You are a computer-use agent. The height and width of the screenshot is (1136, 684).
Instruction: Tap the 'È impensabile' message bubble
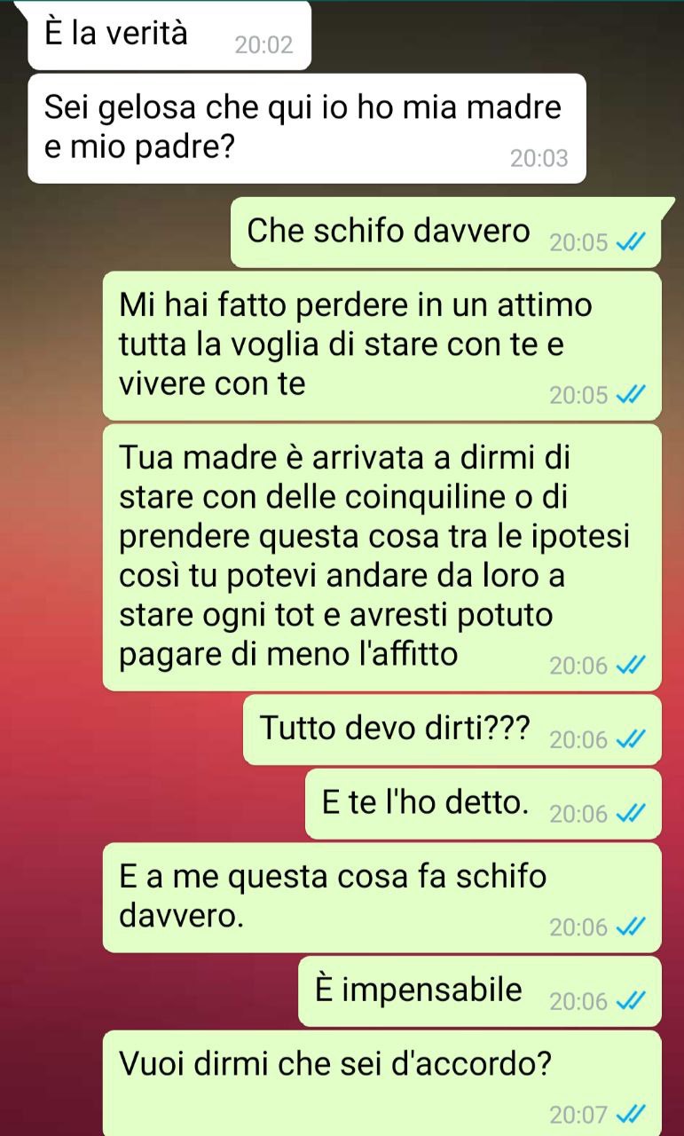[x=480, y=991]
